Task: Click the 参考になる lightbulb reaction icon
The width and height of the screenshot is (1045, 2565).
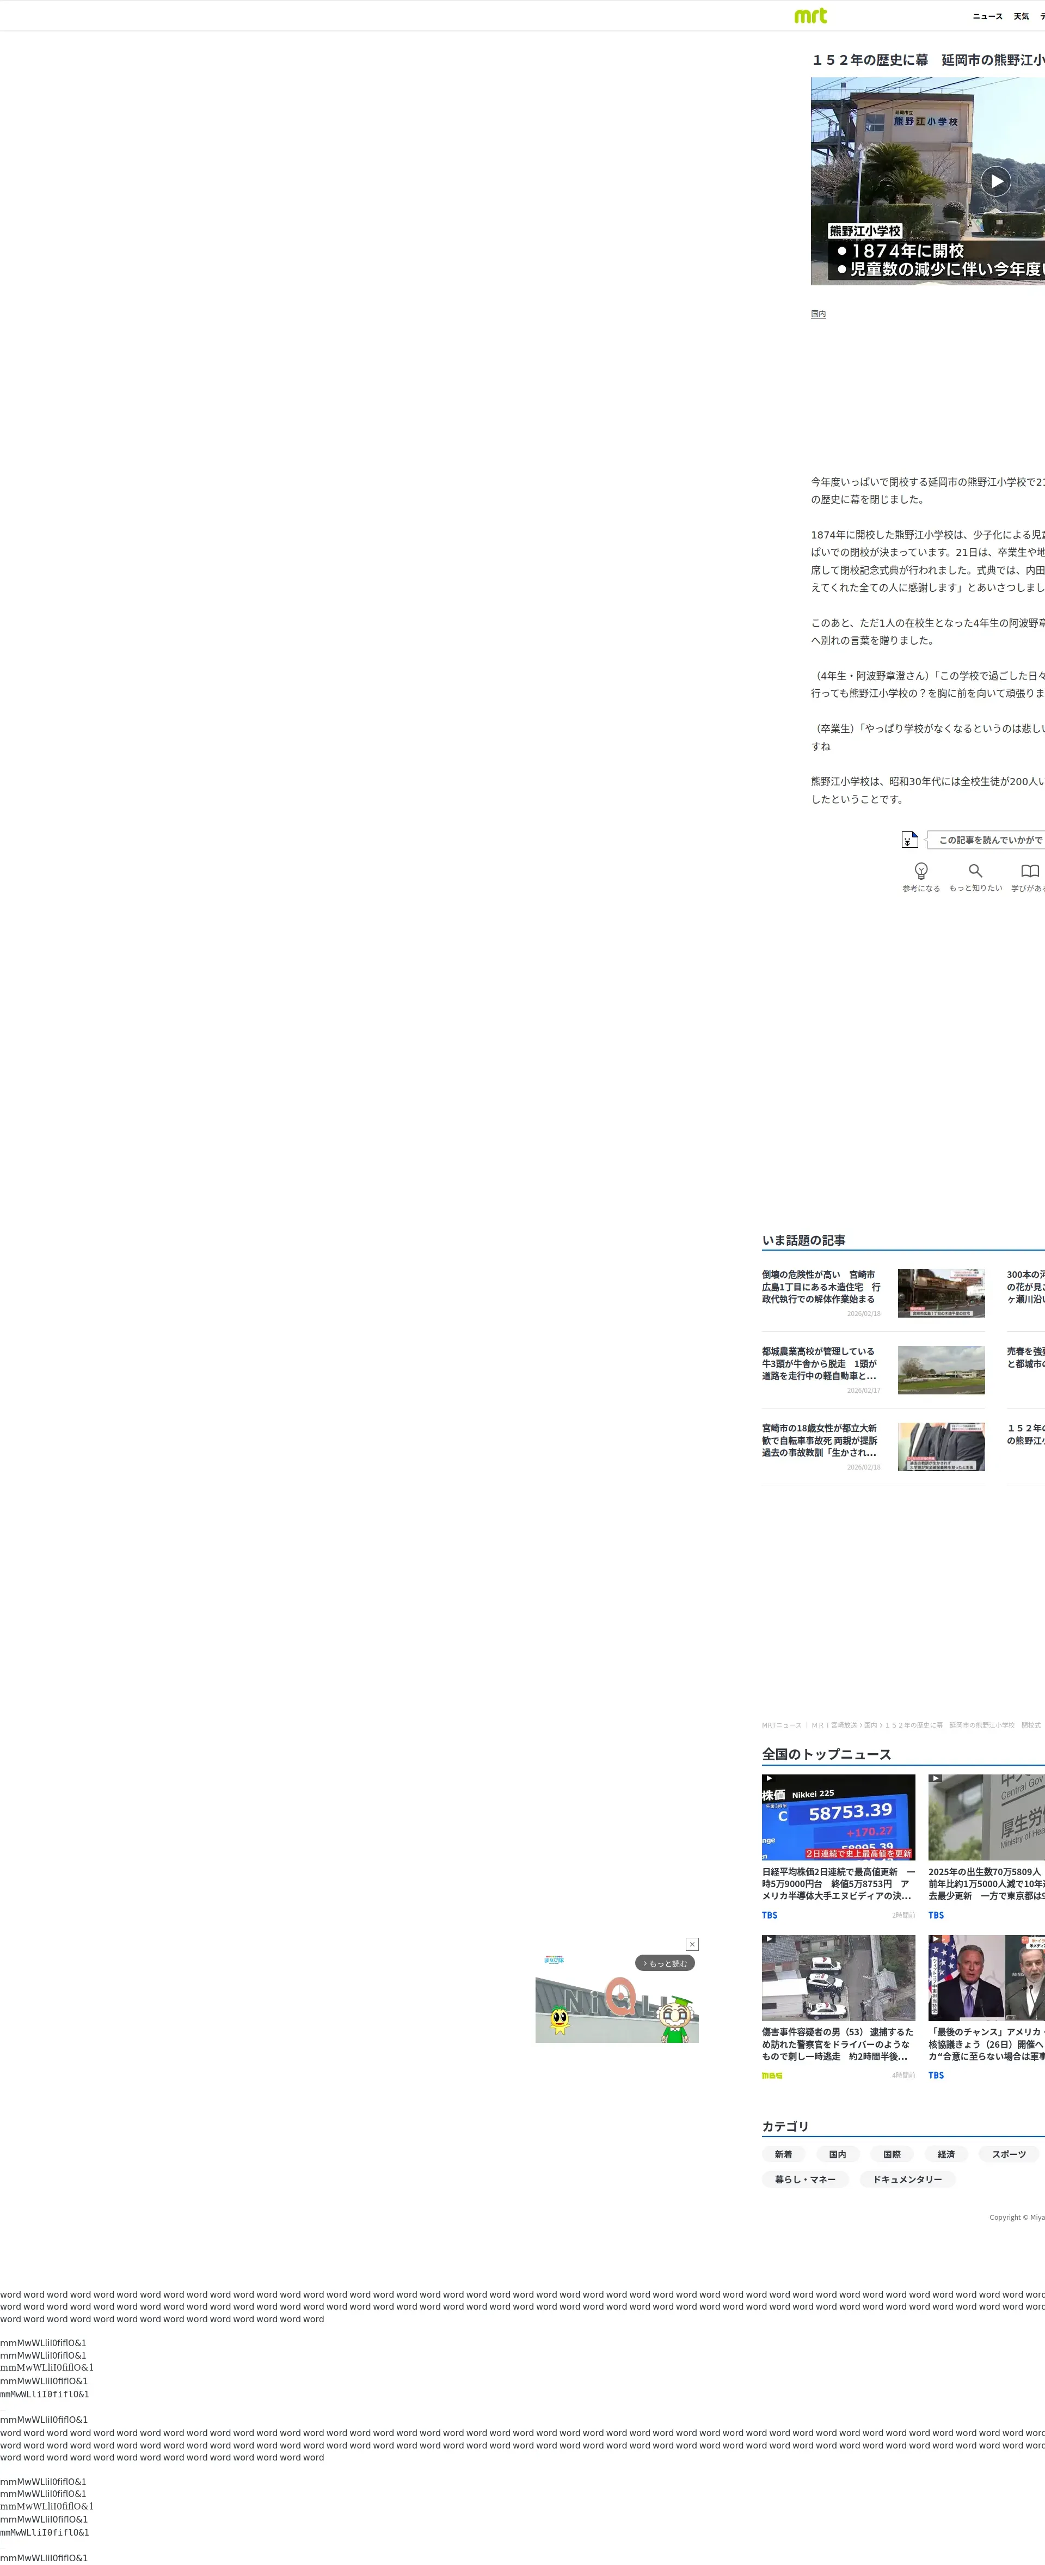Action: 920,870
